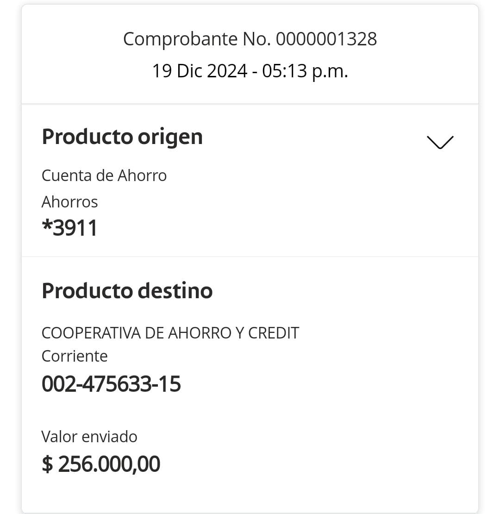
Task: Select the Corriente account type label
Action: click(75, 356)
